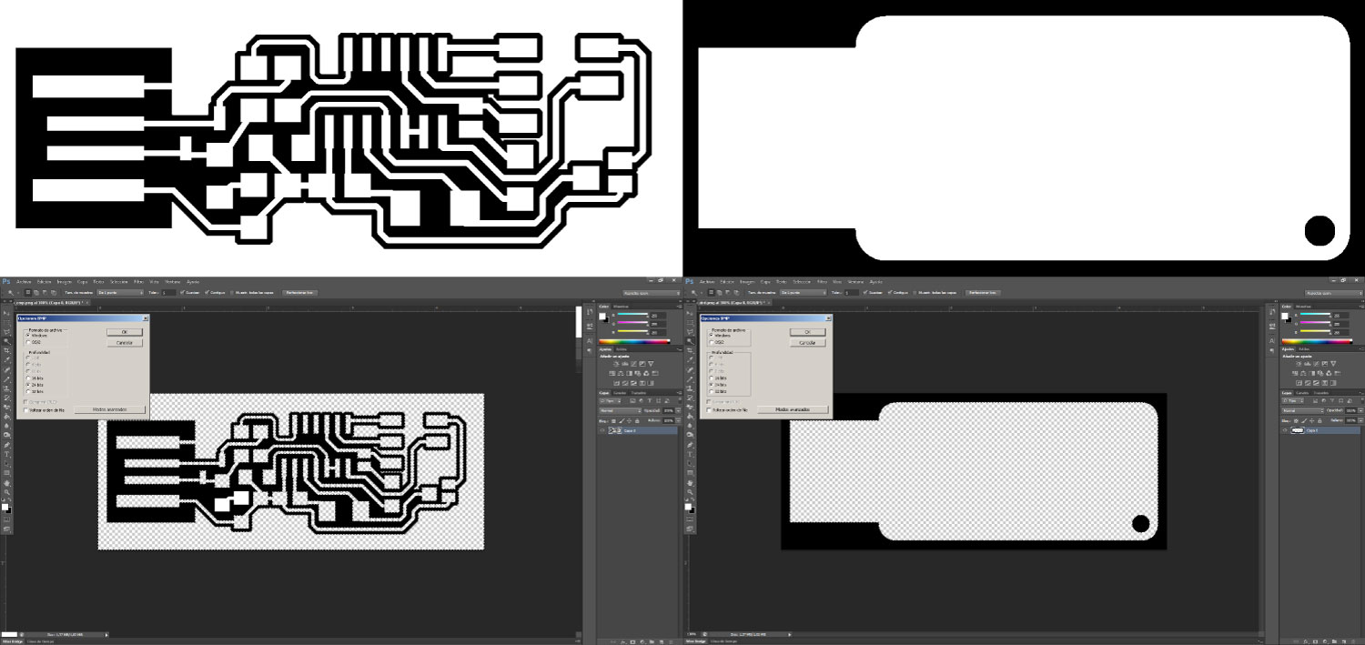
Task: Switch to Estilos tab in right window
Action: click(x=1304, y=349)
